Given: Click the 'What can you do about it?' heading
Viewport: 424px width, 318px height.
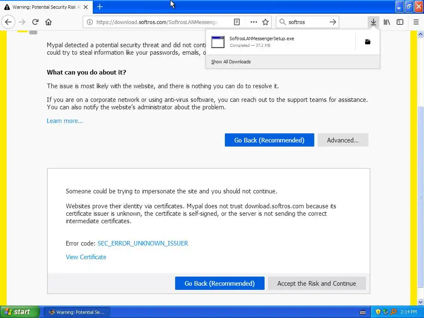Looking at the screenshot, I should coord(87,72).
